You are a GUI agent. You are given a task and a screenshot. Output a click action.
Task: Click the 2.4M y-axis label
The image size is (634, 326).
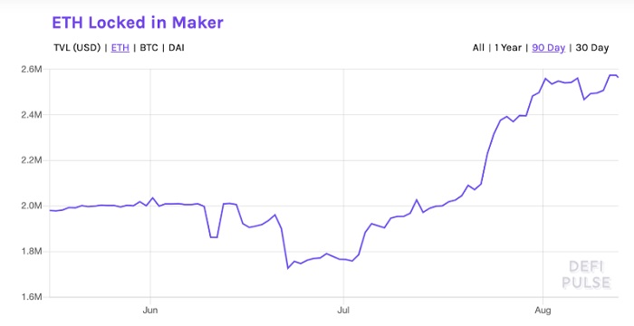[x=32, y=115]
